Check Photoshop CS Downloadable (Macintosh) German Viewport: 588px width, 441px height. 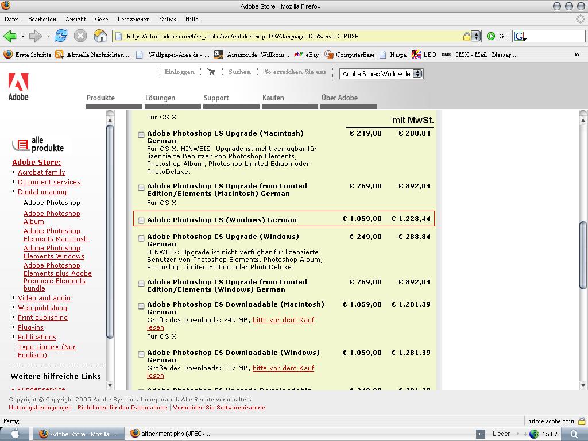[141, 306]
